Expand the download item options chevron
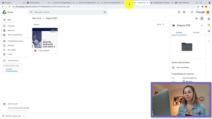 [x=24, y=116]
